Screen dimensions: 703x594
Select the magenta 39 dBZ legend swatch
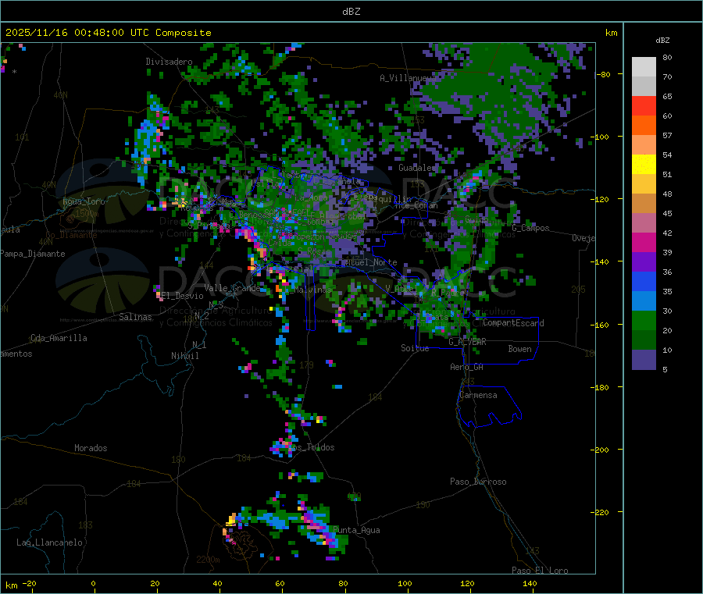pos(644,242)
